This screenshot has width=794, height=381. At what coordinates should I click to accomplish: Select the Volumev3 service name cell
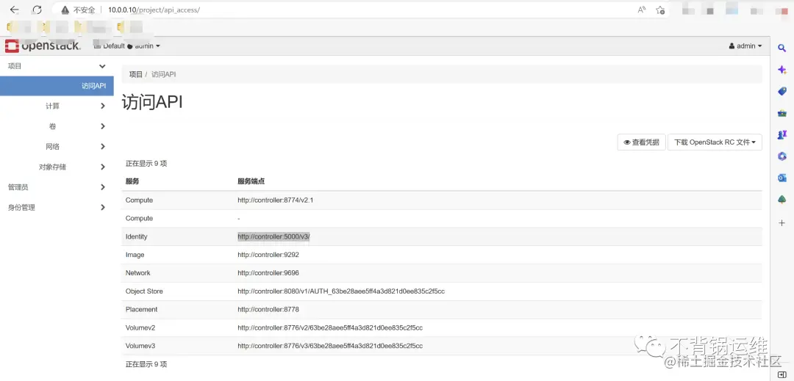click(x=140, y=346)
